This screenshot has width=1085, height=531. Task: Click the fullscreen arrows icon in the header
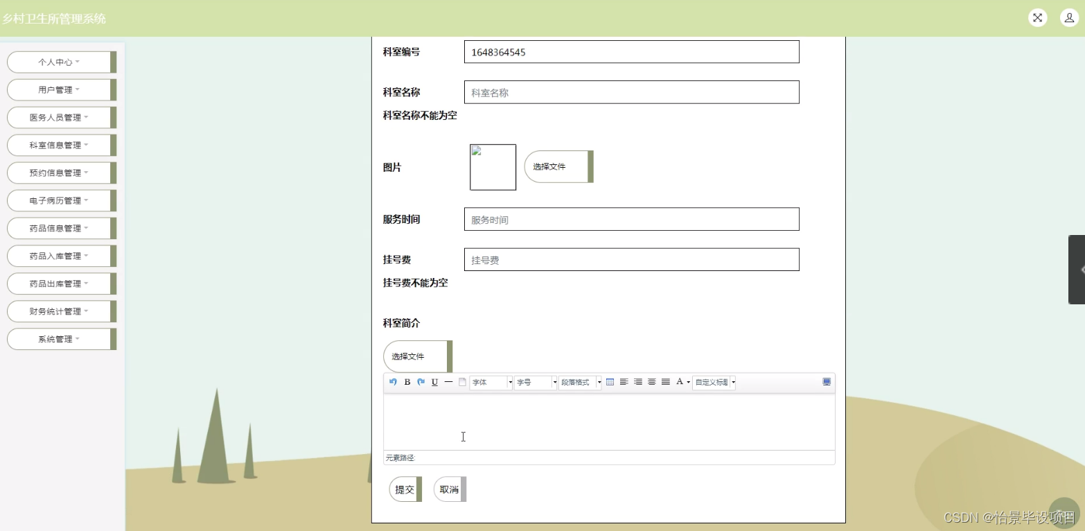1037,17
